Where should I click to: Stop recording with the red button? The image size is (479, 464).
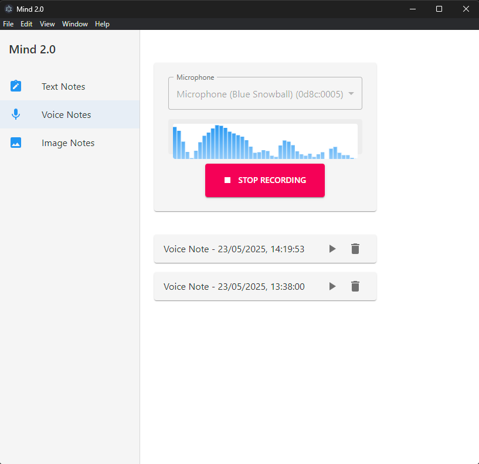pos(264,180)
